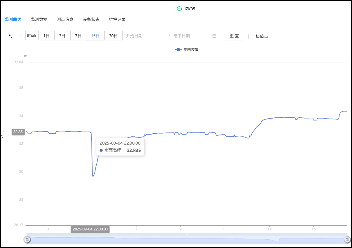Open the 时 interval dropdown
The height and width of the screenshot is (248, 352).
pyautogui.click(x=15, y=36)
